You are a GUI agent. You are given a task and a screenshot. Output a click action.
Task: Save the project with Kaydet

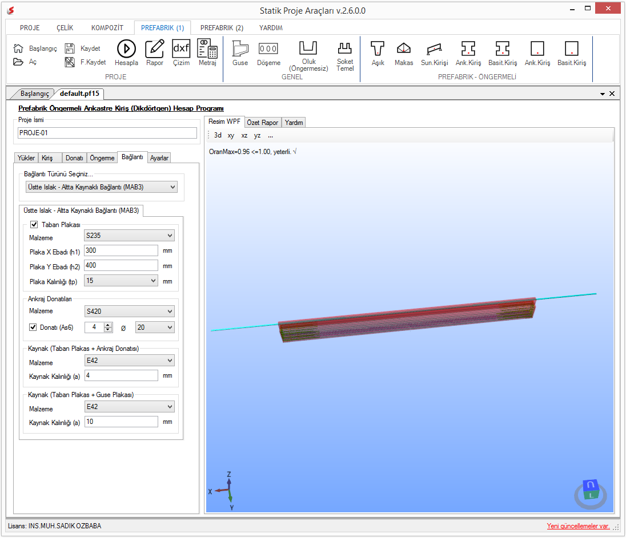(x=70, y=48)
